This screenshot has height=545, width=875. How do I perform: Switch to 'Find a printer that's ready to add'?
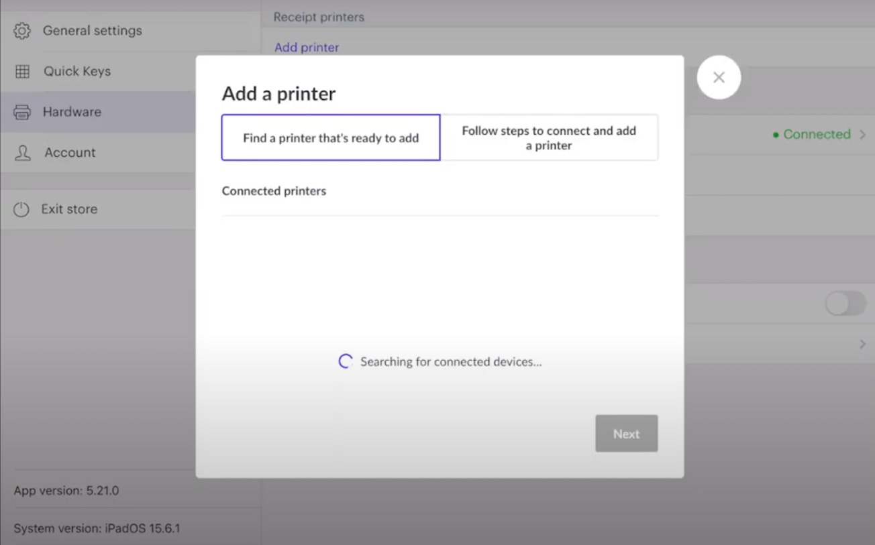[330, 137]
